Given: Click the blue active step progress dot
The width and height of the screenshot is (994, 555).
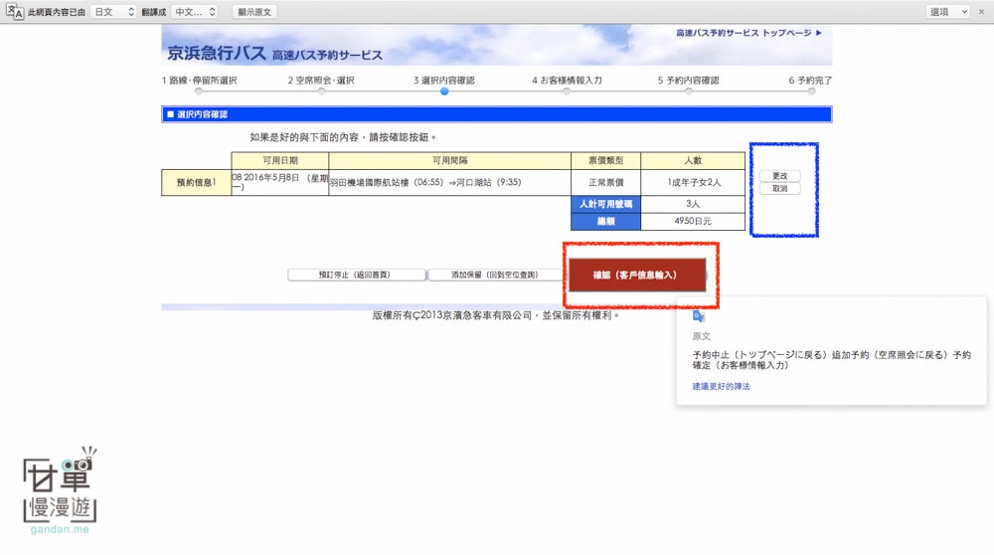Looking at the screenshot, I should pyautogui.click(x=444, y=92).
